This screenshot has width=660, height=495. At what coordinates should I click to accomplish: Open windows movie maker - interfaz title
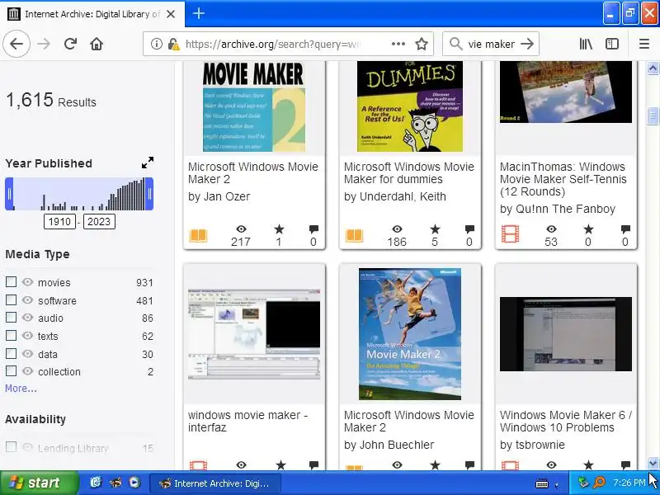248,421
